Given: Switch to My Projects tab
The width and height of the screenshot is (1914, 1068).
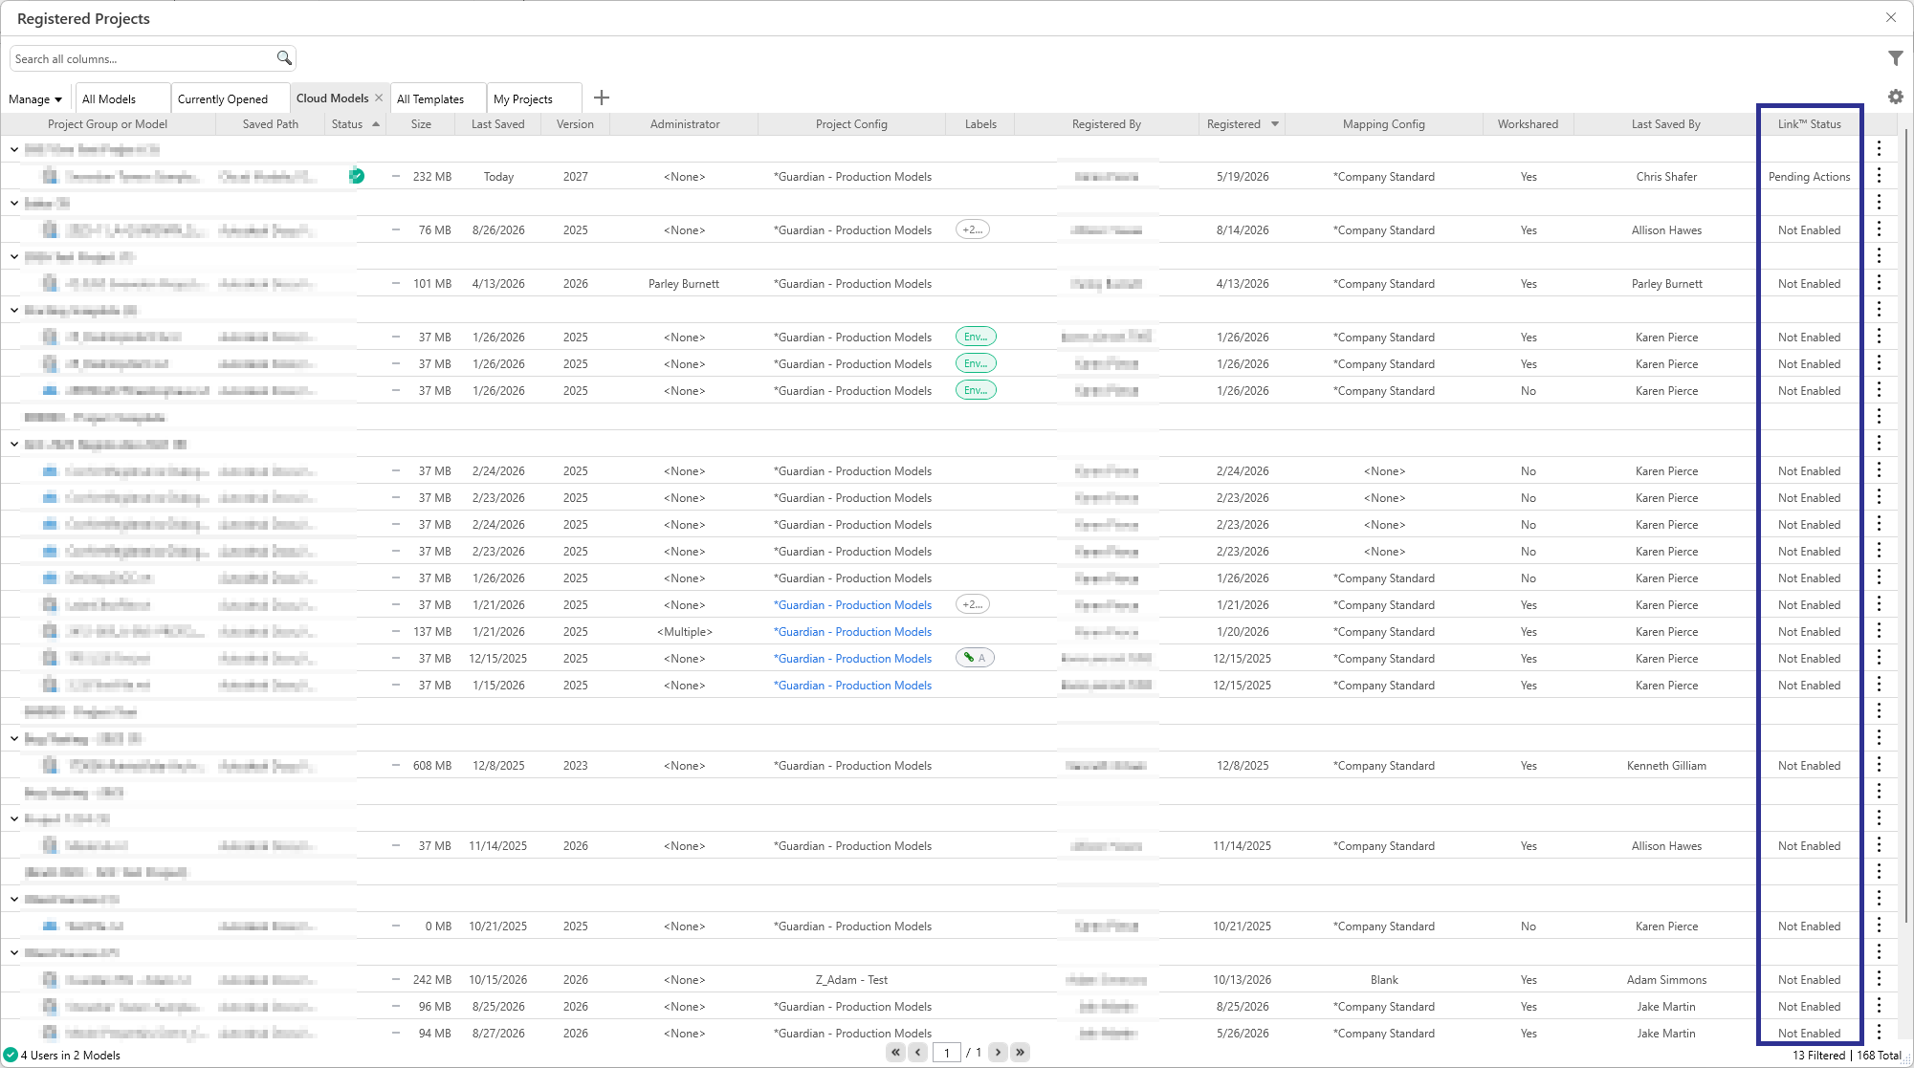Looking at the screenshot, I should (x=534, y=98).
